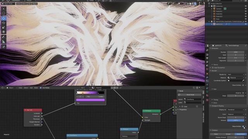Viewport: 248px width, 139px height.
Task: Open the View Layer properties tab
Action: tap(207, 62)
